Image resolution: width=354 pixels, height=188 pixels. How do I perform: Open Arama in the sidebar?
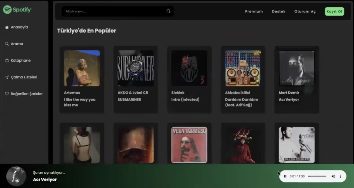point(17,44)
